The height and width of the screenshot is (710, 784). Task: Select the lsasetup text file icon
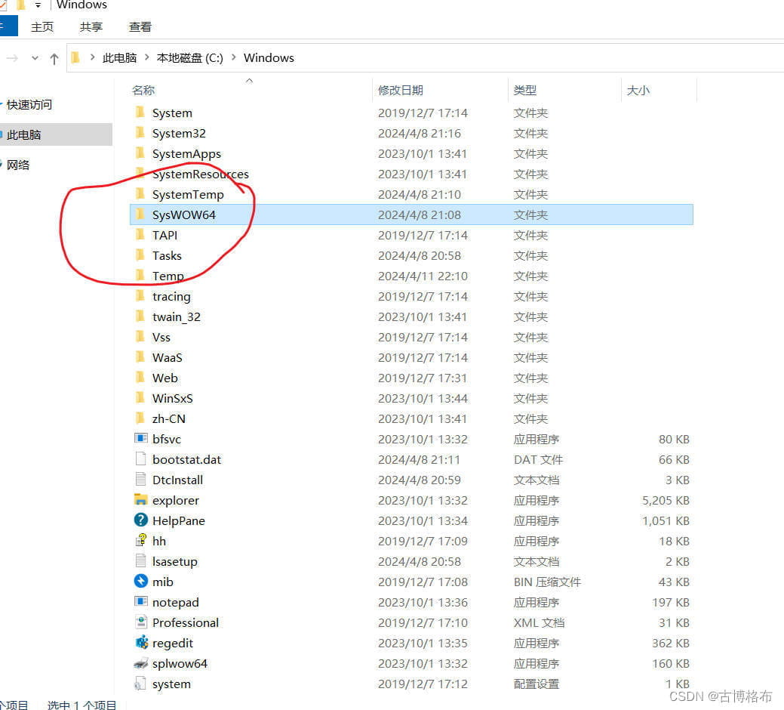pyautogui.click(x=141, y=561)
